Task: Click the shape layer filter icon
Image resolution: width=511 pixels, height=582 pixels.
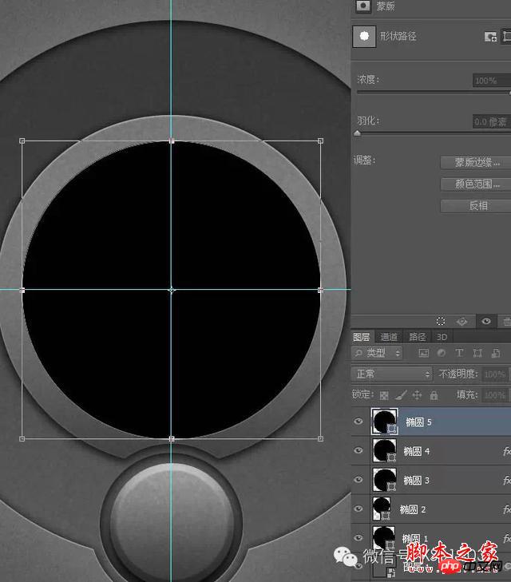Action: [477, 353]
